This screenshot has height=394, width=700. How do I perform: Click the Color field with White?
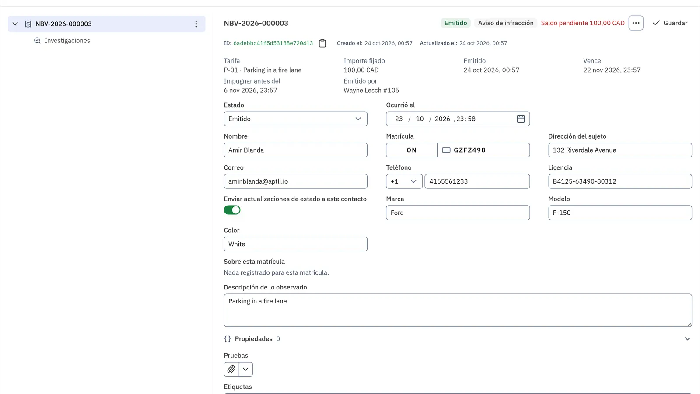tap(295, 244)
